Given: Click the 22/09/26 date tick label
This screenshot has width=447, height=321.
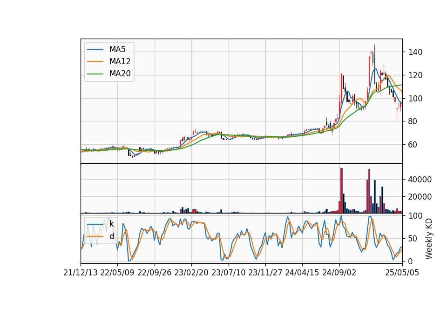Looking at the screenshot, I should click(x=155, y=273).
